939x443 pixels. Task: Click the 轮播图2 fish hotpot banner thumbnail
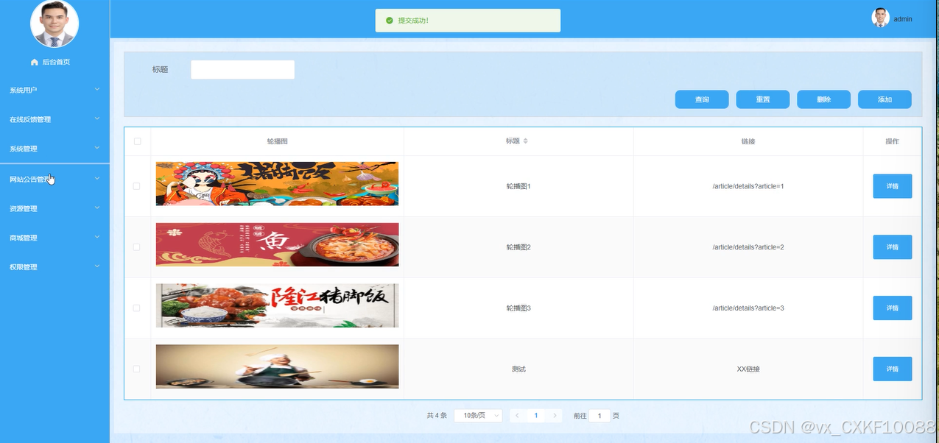coord(277,244)
